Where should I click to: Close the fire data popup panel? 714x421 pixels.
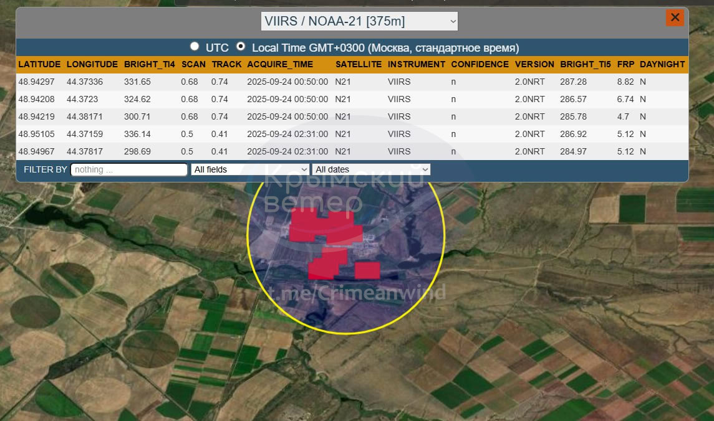coord(675,17)
